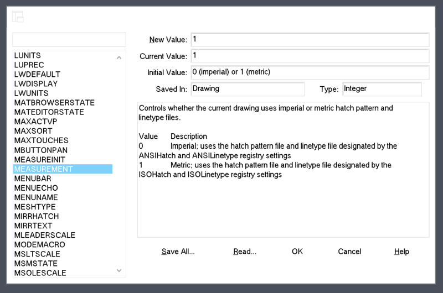Viewport: 443px width, 293px height.
Task: Select LUNITS in the variable list
Action: (x=28, y=56)
